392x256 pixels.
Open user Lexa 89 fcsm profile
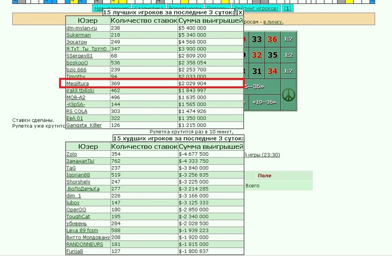click(82, 230)
